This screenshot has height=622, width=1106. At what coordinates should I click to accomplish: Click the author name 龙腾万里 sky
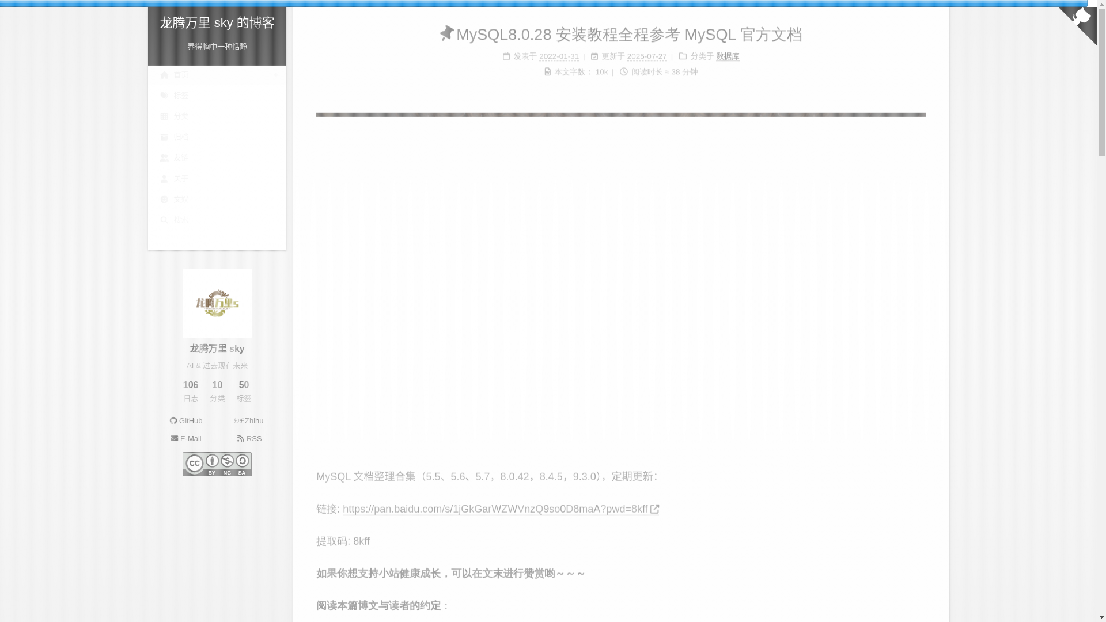point(217,349)
